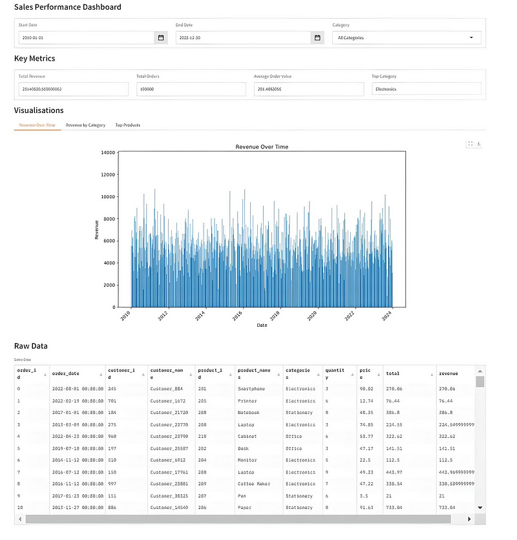Screen dimensions: 517x540
Task: Sort table by customer_id column arrow
Action: coord(143,375)
